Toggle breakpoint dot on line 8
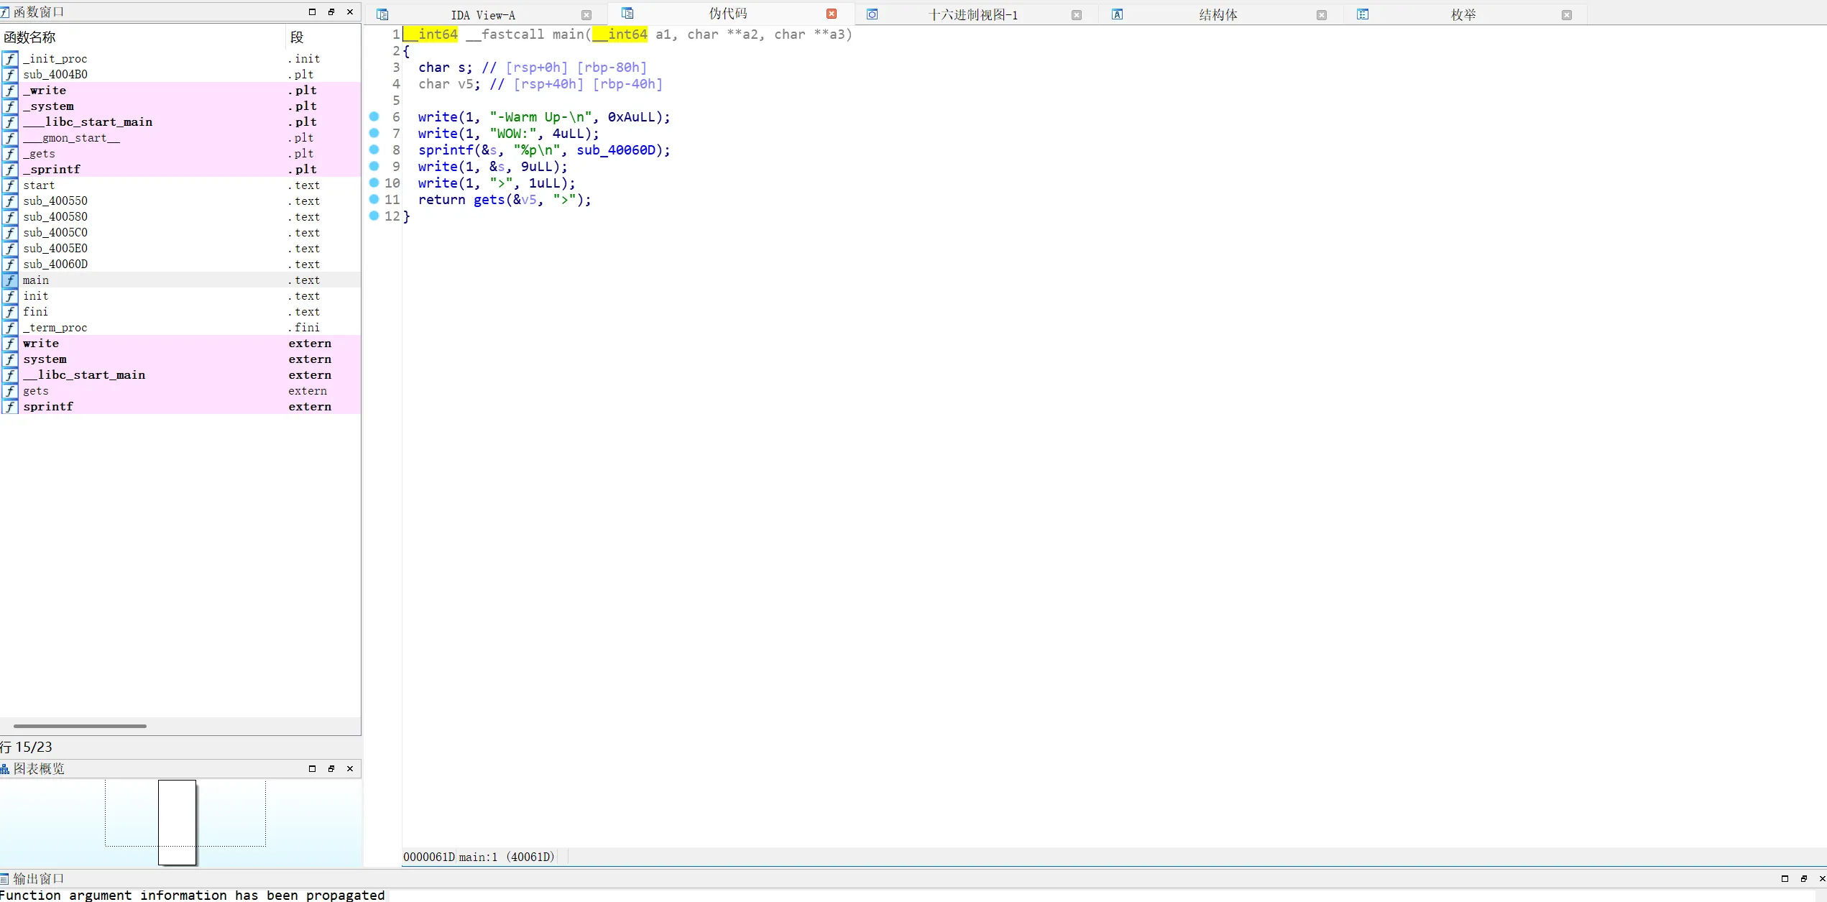 point(374,149)
